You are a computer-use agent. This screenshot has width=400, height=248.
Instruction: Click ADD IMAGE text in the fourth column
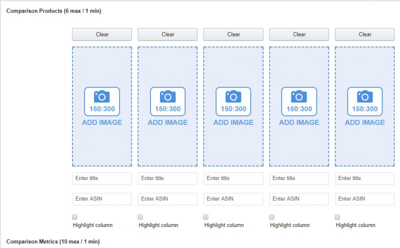[299, 122]
